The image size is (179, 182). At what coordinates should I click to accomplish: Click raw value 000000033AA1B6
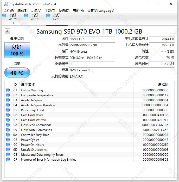click(155, 125)
